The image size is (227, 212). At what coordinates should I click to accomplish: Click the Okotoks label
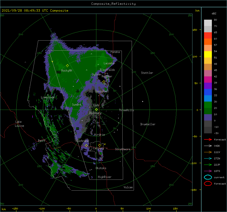pos(101,168)
